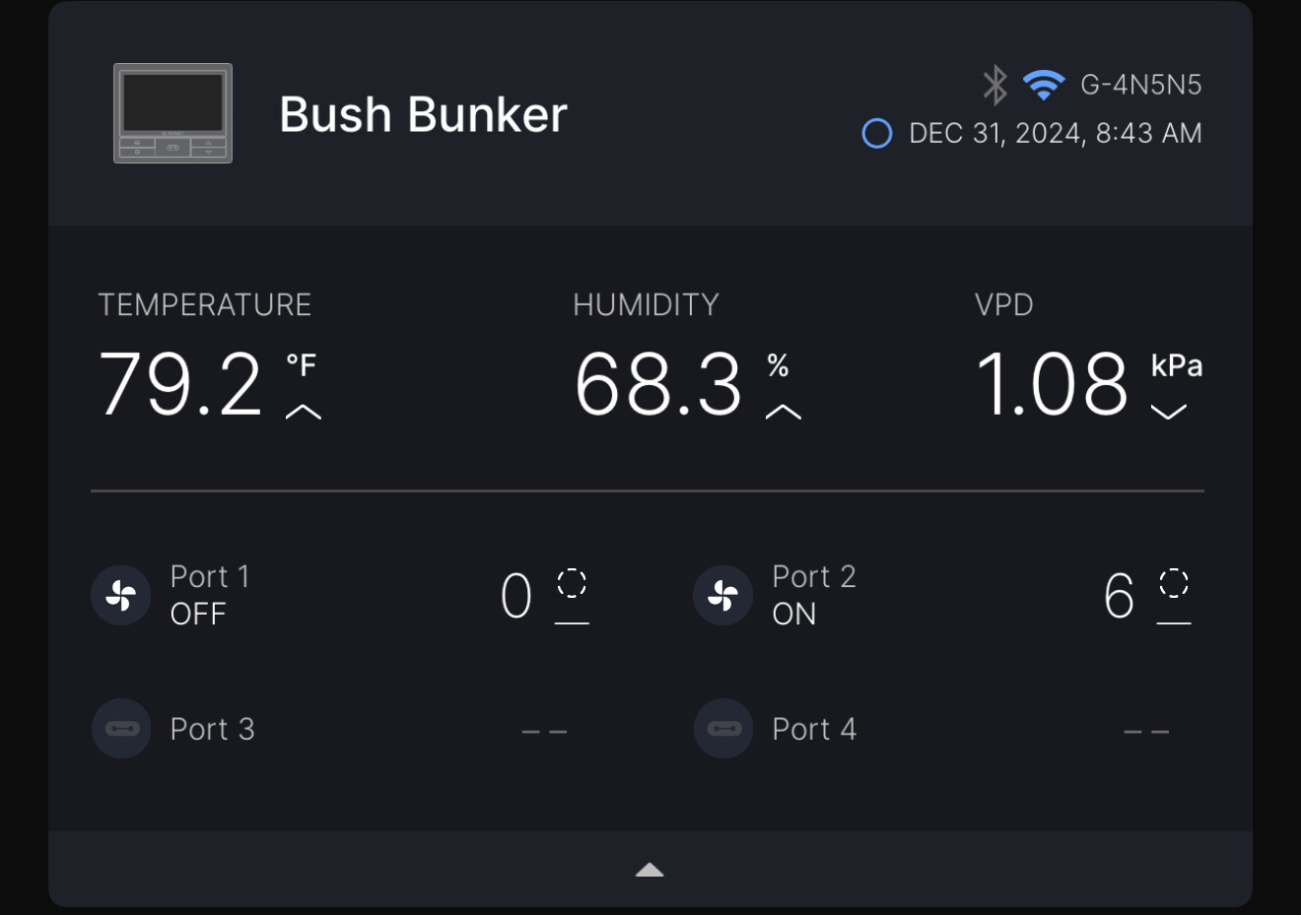Screen dimensions: 1301x915
Task: Click the Port 2 dashed circle indicator
Action: point(1174,582)
